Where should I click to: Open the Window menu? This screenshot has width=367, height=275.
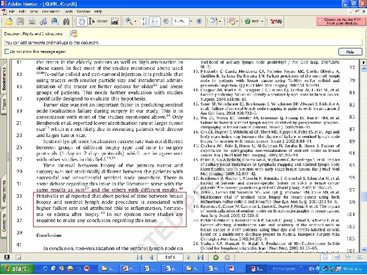coord(83,11)
